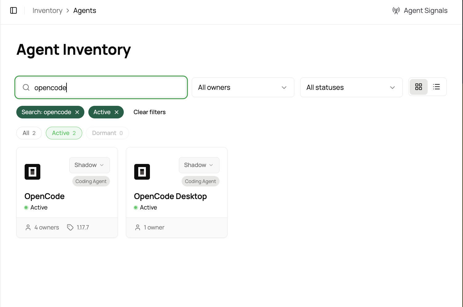Select the Active 2 tab
463x307 pixels.
64,133
